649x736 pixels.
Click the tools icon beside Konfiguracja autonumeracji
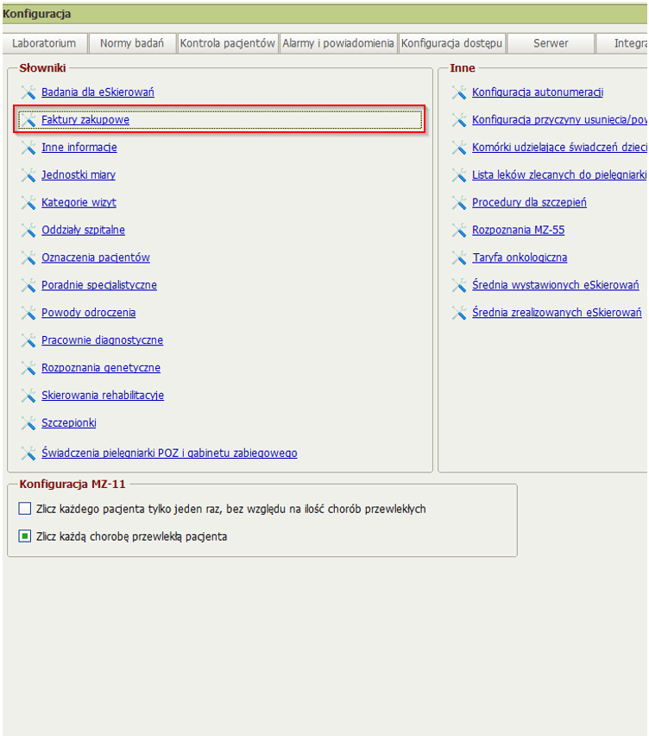tap(459, 92)
